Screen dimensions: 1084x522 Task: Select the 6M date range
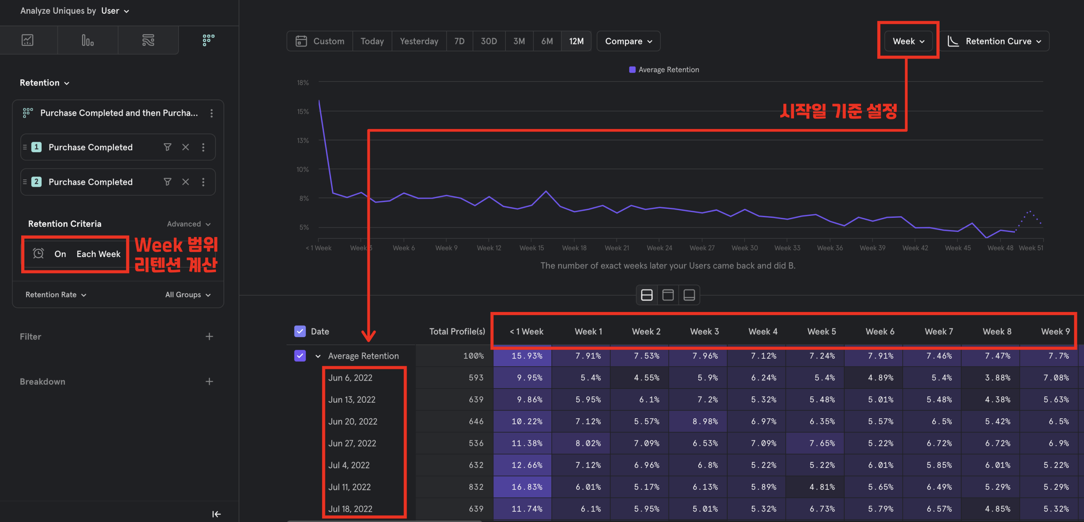click(547, 41)
